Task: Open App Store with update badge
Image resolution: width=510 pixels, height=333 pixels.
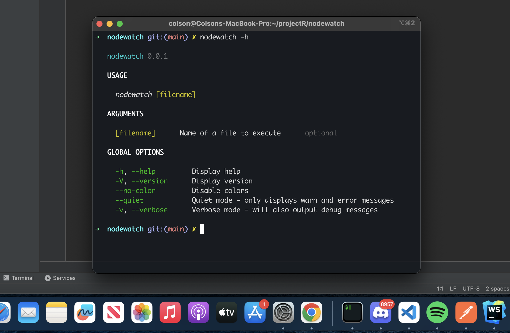Action: [255, 312]
